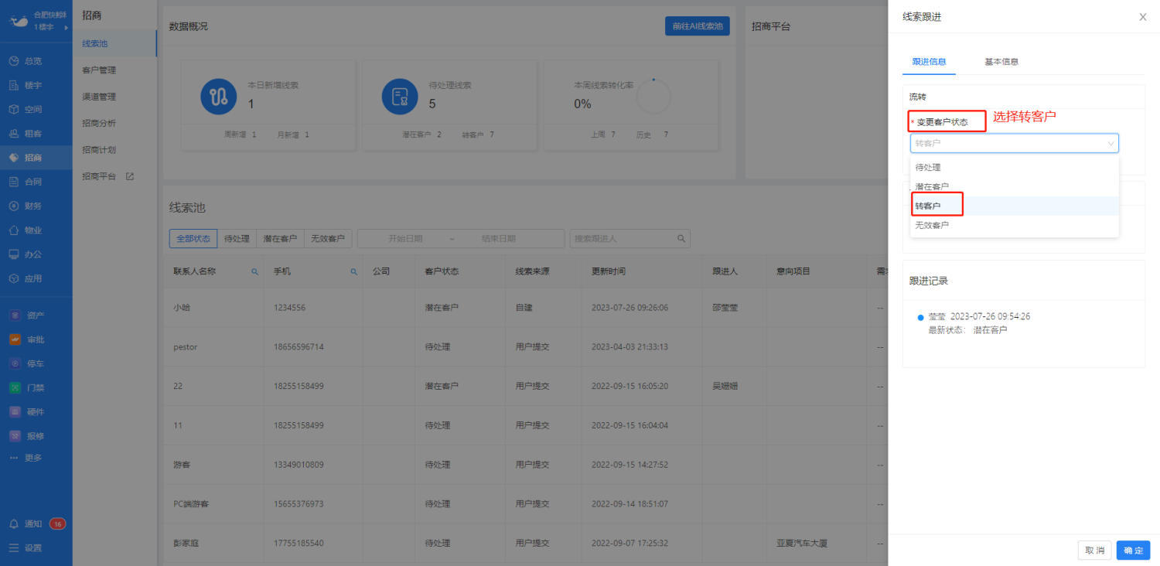Open the 停车 parking app icon

(14, 363)
